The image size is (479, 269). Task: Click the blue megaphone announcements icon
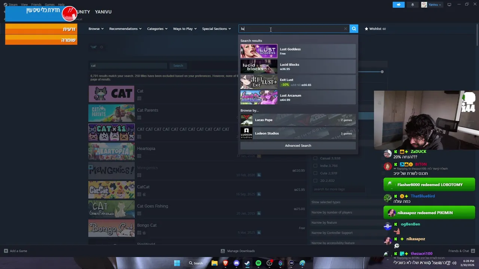pyautogui.click(x=399, y=4)
